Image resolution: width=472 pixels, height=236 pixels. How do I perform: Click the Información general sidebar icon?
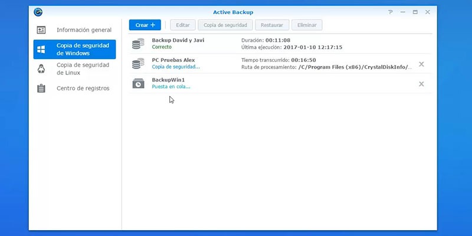click(x=41, y=30)
